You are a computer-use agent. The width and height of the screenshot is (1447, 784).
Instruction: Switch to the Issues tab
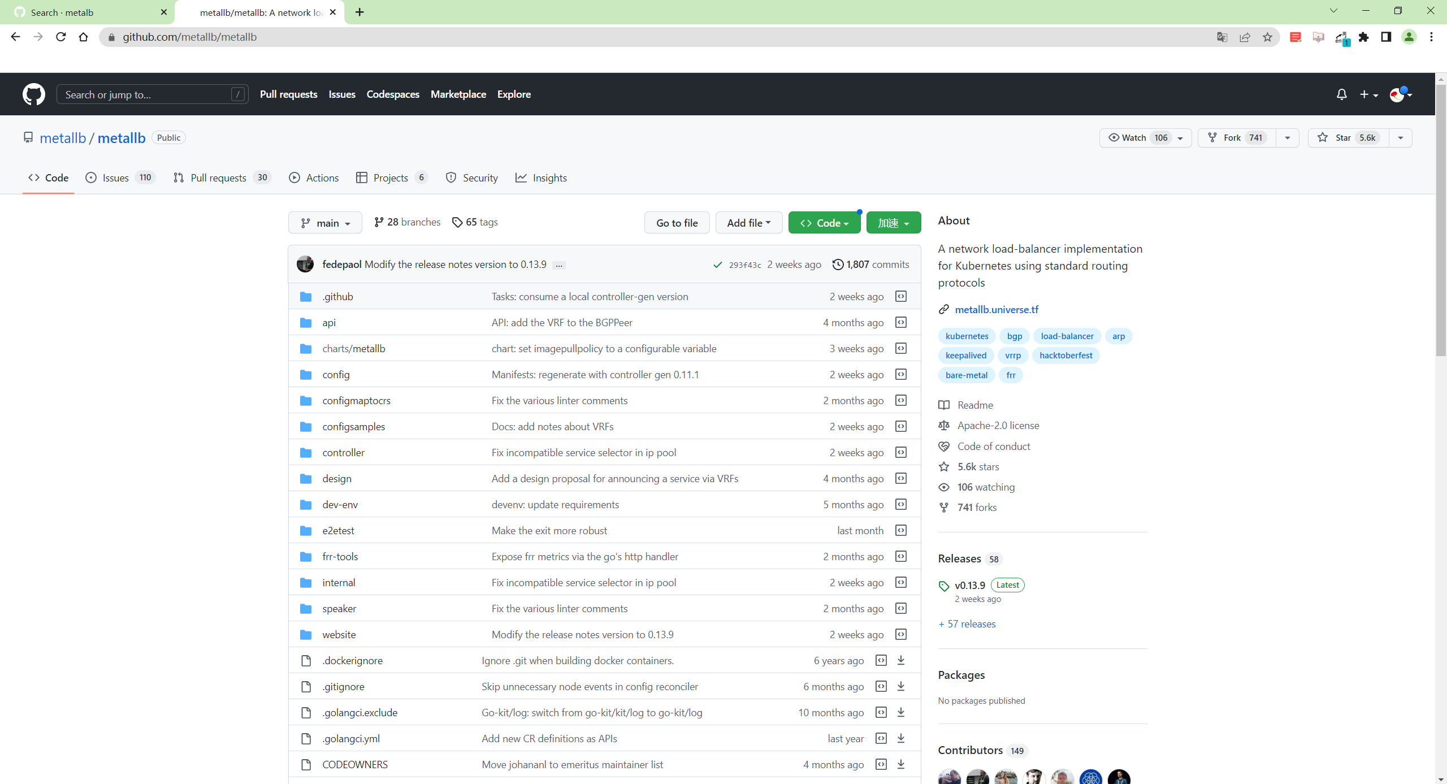tap(116, 178)
